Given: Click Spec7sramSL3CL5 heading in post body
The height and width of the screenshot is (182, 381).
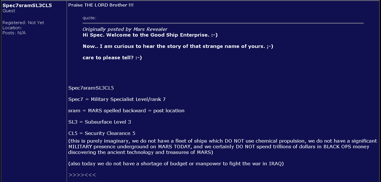Looking at the screenshot, I should [91, 88].
